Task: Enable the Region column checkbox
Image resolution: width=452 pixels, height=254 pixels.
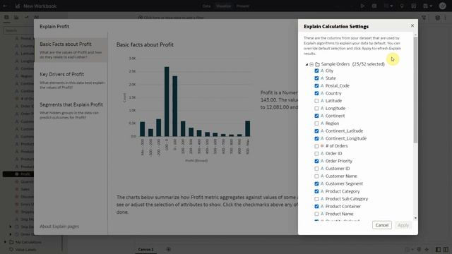Action: click(x=316, y=123)
